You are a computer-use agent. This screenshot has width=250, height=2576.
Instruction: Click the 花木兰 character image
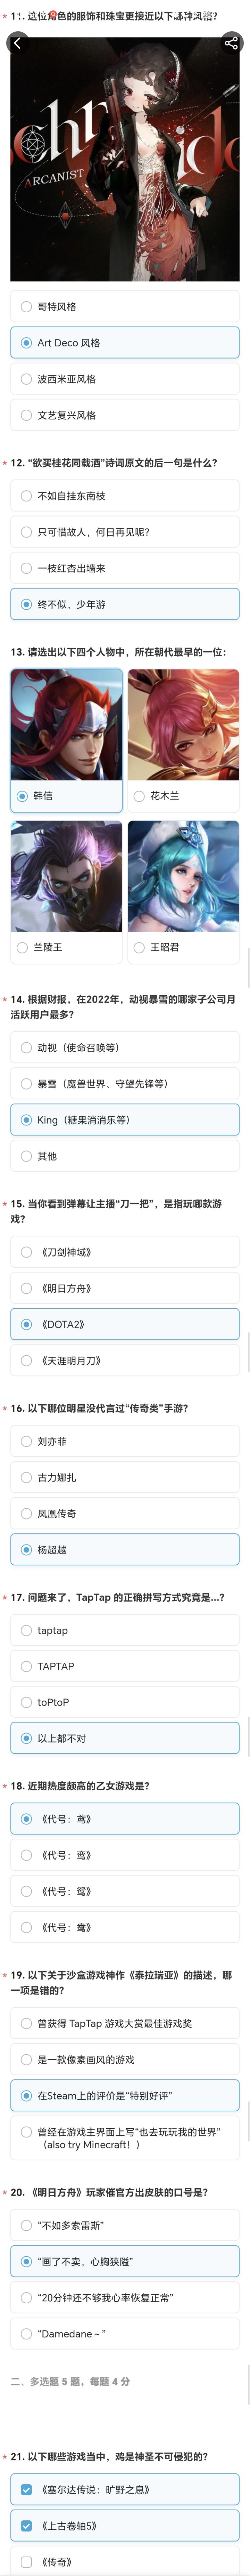[183, 725]
